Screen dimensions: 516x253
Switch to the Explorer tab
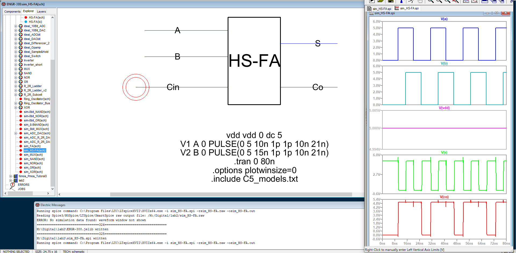pyautogui.click(x=28, y=11)
